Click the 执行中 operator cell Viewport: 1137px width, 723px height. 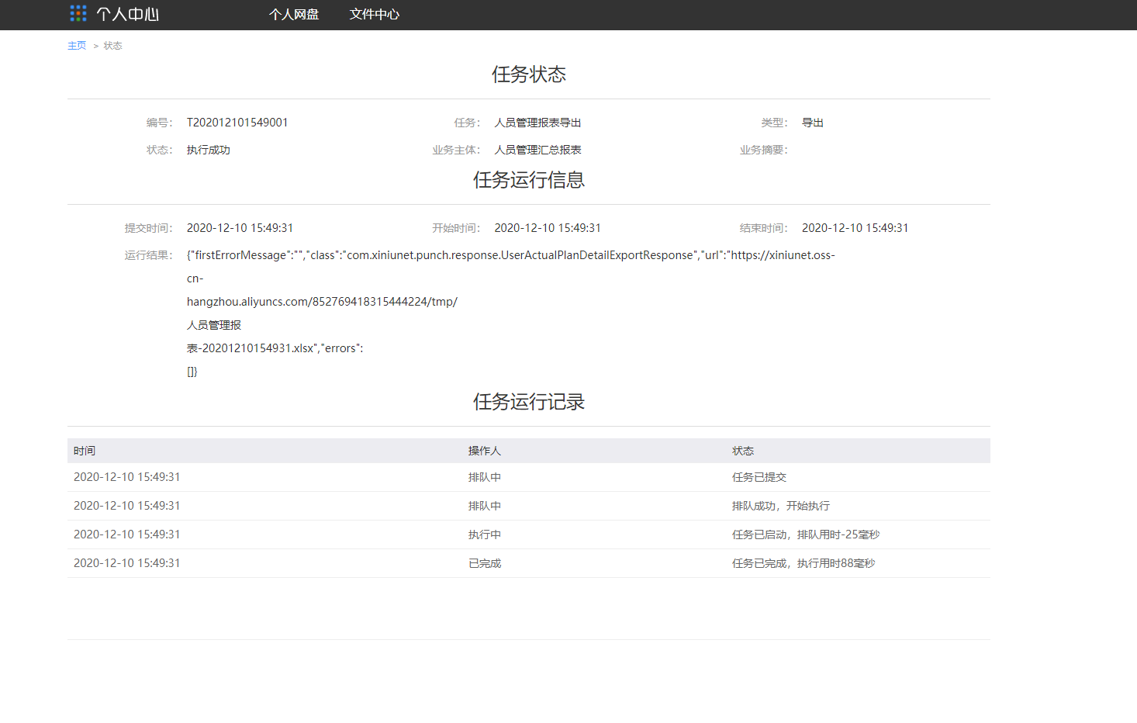(x=485, y=534)
